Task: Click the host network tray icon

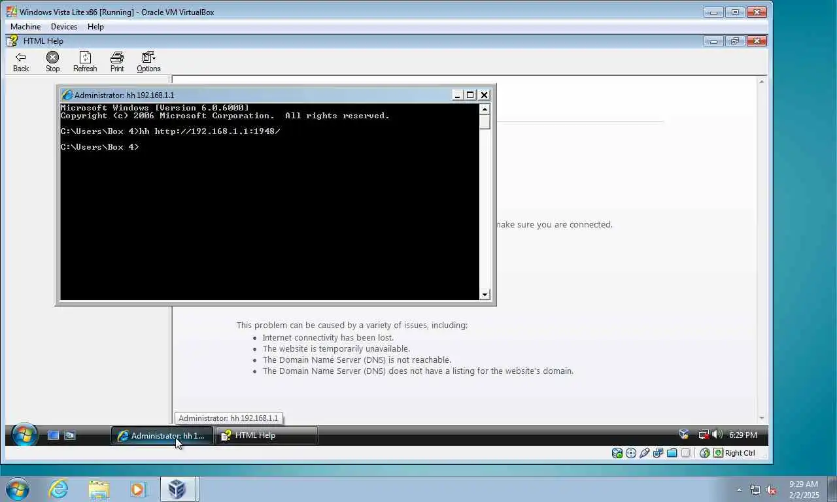Action: (x=755, y=490)
